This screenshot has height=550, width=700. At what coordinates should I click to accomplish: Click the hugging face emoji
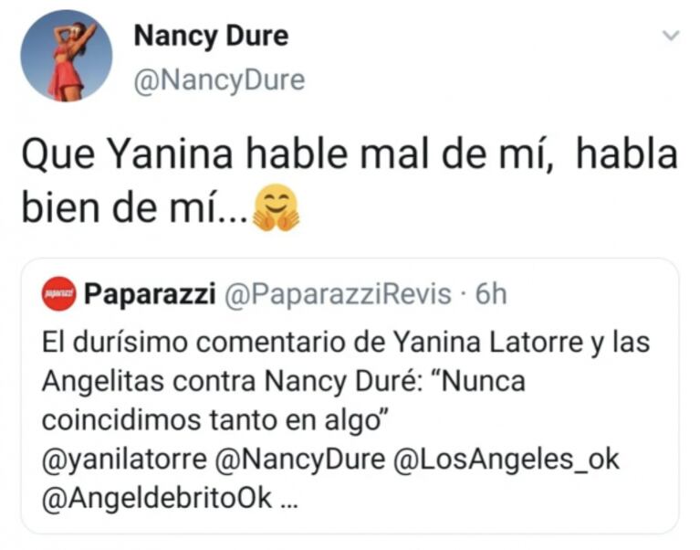(276, 208)
